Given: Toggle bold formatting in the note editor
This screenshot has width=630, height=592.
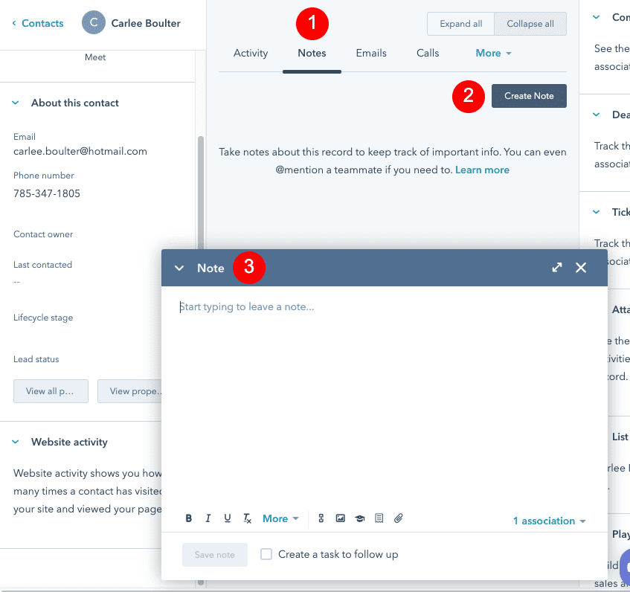Looking at the screenshot, I should coord(188,518).
